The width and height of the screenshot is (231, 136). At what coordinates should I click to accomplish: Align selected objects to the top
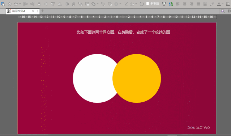(53, 4)
